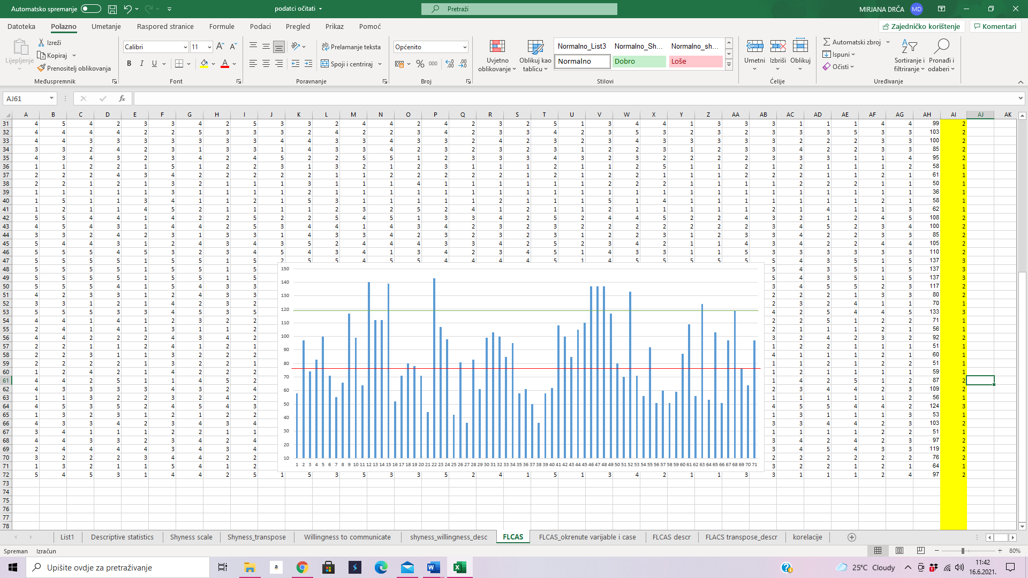Click Izbriši cells button

tap(778, 55)
